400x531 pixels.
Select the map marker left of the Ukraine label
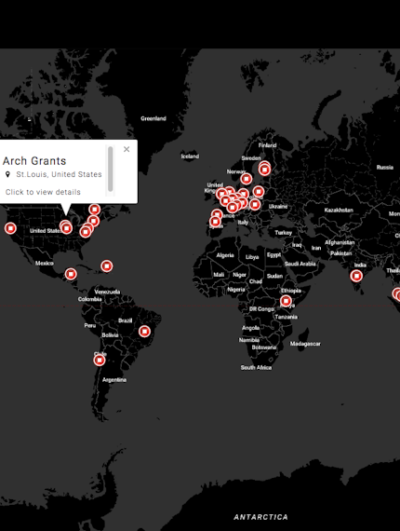click(x=255, y=205)
